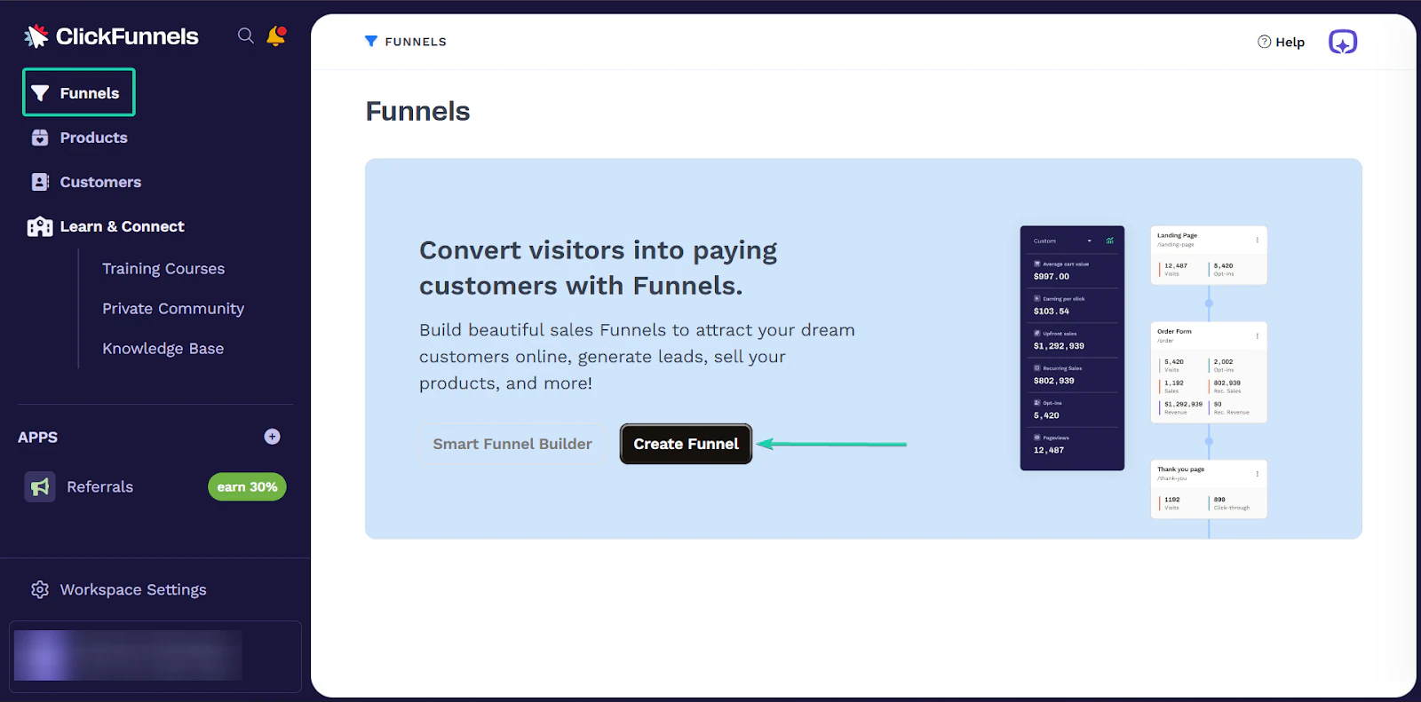Click the chart icon in Custom panel

click(1110, 241)
